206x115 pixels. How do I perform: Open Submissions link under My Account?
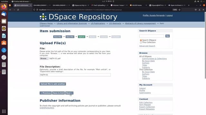(145, 93)
